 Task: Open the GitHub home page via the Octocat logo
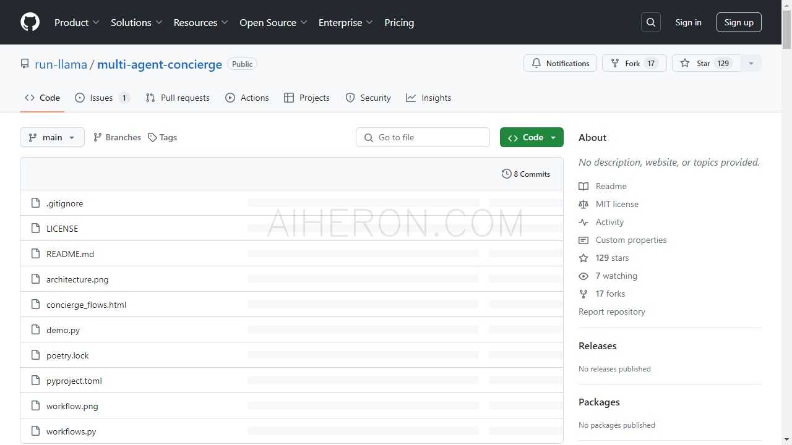30,22
